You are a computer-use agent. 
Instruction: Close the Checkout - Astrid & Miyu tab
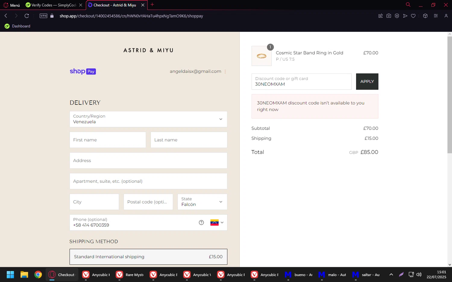[x=143, y=5]
